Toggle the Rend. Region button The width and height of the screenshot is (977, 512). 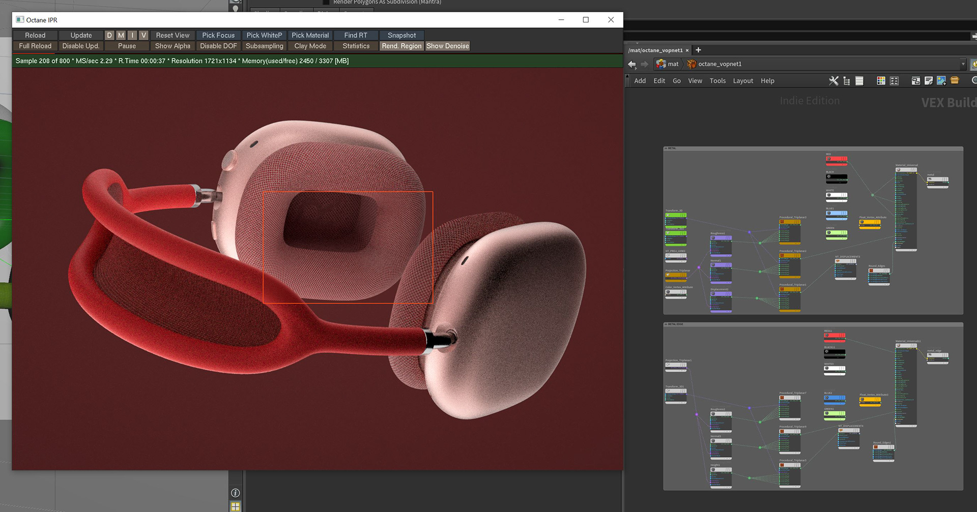pyautogui.click(x=401, y=46)
